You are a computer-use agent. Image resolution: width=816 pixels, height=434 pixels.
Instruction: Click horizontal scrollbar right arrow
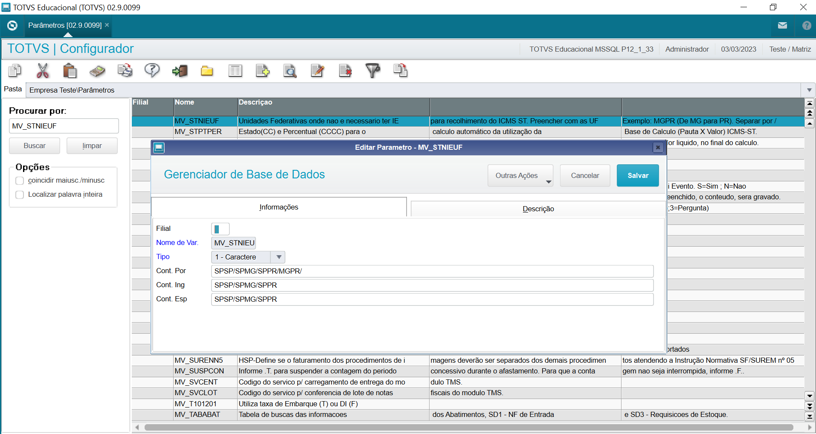point(810,427)
